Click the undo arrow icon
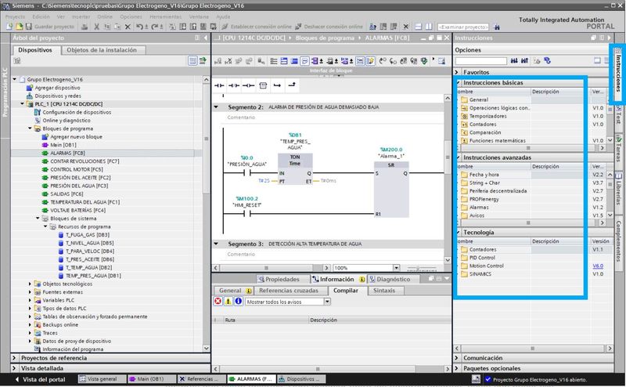 point(139,27)
